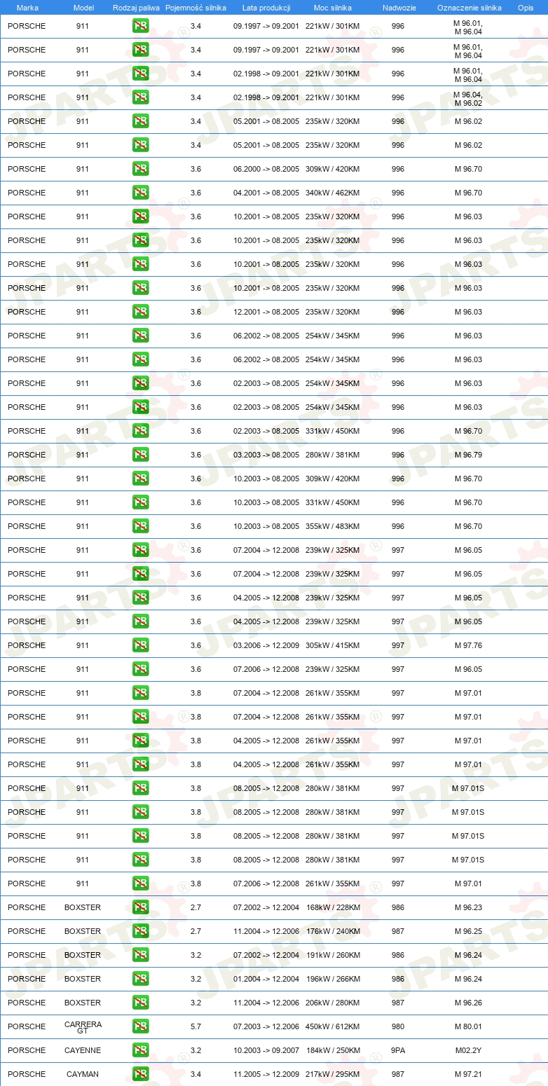The width and height of the screenshot is (548, 1086).
Task: Click fuel icon of the M 96.79 engine row
Action: (x=140, y=455)
